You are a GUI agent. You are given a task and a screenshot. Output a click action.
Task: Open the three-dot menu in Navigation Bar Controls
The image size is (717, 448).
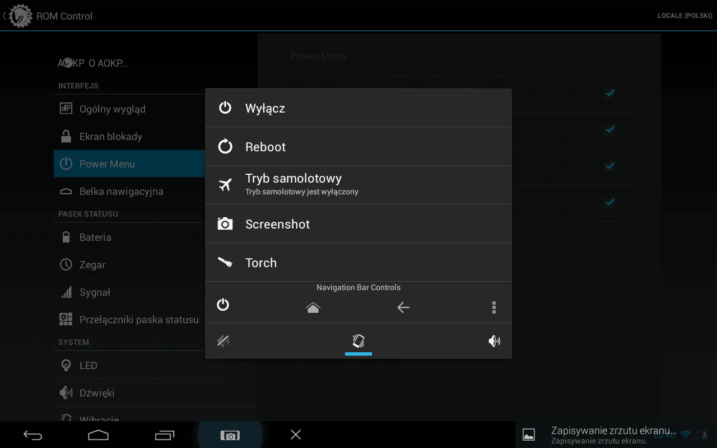[x=493, y=307]
